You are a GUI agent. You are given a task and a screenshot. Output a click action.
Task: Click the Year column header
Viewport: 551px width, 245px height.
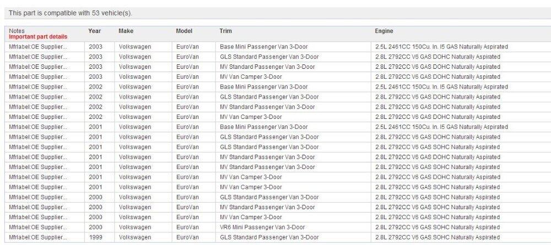click(94, 31)
